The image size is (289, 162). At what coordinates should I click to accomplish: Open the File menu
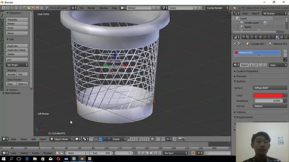(81, 8)
